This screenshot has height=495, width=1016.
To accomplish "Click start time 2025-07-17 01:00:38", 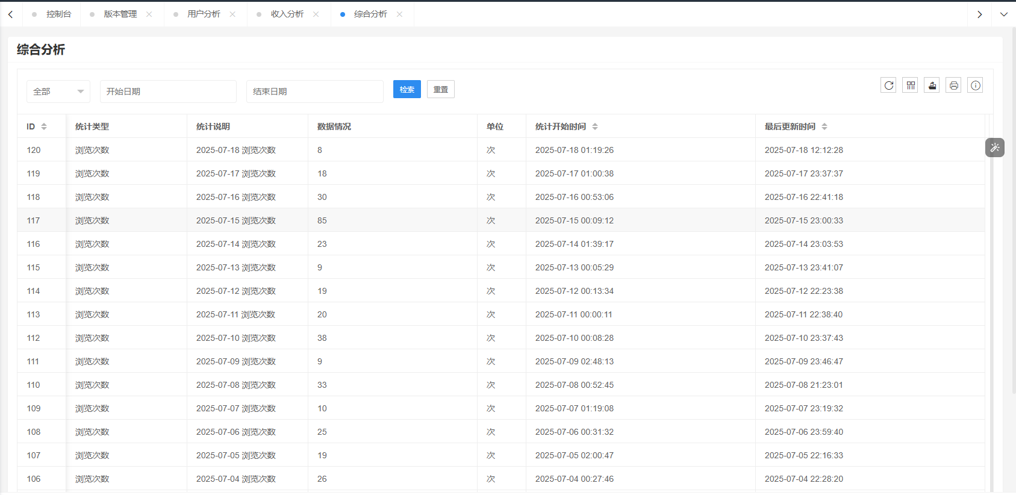I will pos(575,173).
